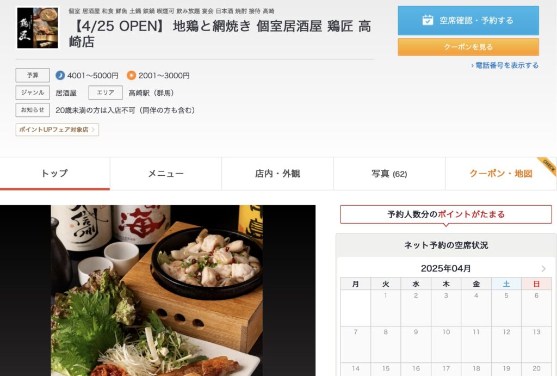Select the トップ tab
Image resolution: width=557 pixels, height=376 pixels.
55,174
